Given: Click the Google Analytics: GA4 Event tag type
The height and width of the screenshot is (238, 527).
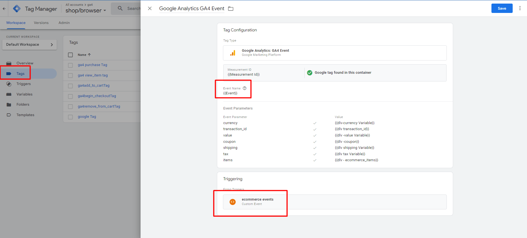Looking at the screenshot, I should [335, 53].
